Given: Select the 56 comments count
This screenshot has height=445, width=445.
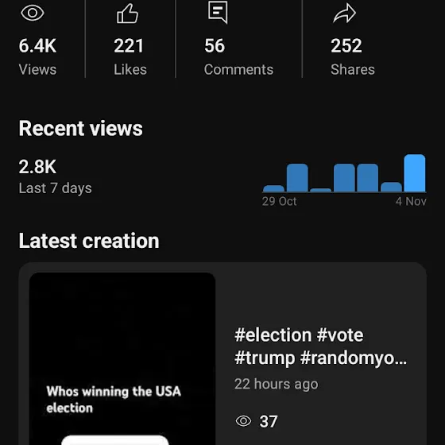Looking at the screenshot, I should (215, 46).
